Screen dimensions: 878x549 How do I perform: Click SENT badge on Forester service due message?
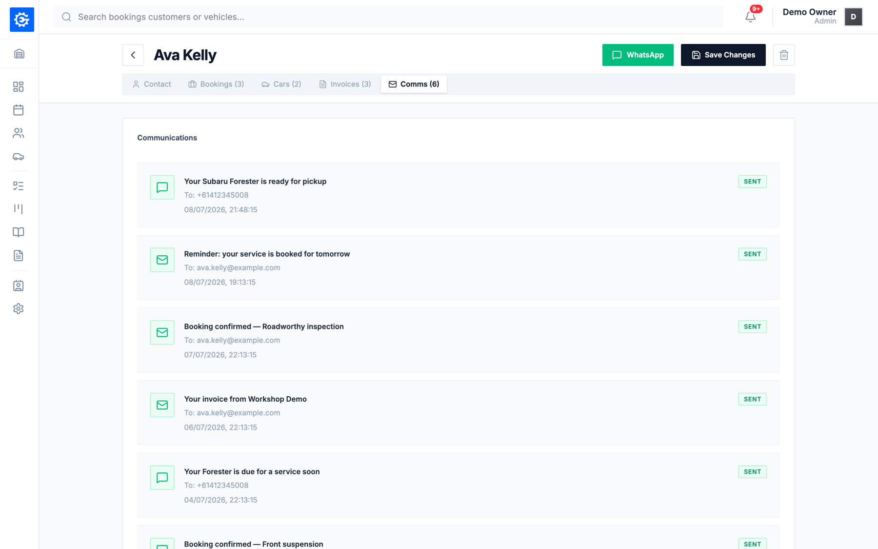pos(752,472)
